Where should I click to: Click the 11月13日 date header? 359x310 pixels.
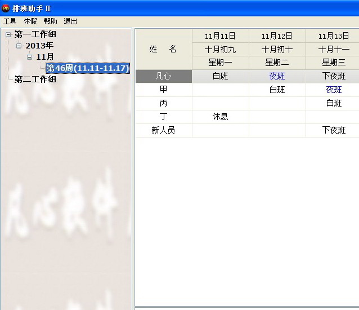(333, 36)
